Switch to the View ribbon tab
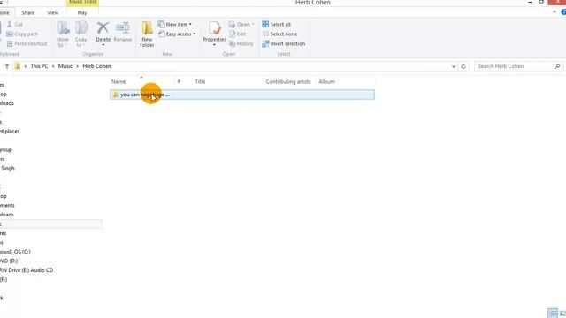 coord(52,12)
